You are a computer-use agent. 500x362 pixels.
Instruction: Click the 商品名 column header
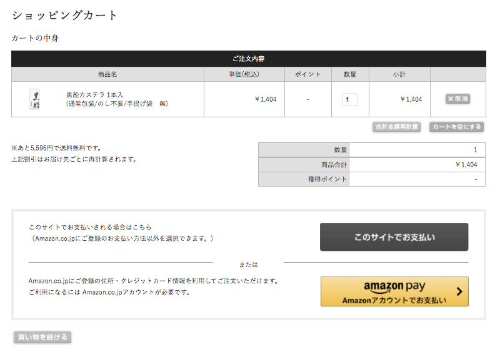(x=107, y=74)
